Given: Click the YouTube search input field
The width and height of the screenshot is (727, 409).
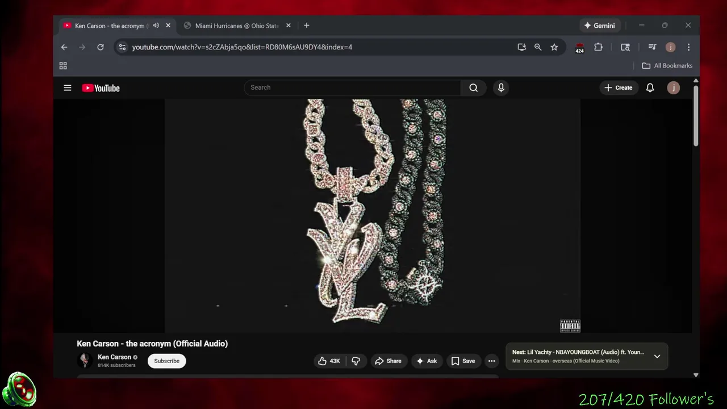Looking at the screenshot, I should coord(352,87).
